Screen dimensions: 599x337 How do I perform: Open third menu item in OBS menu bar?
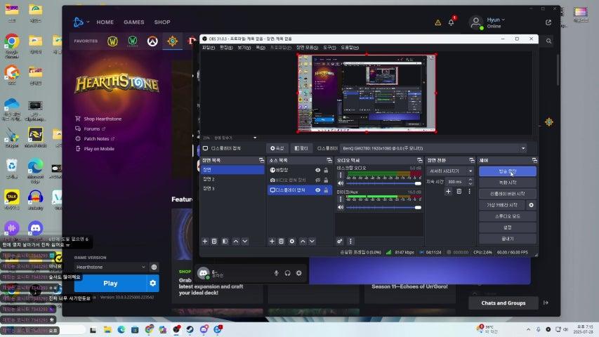pos(244,48)
